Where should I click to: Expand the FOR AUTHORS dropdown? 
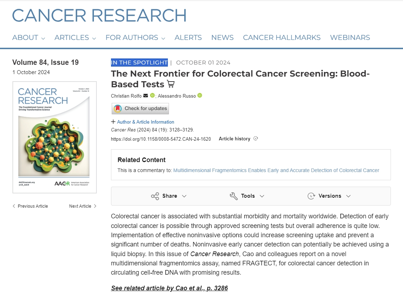click(x=135, y=37)
